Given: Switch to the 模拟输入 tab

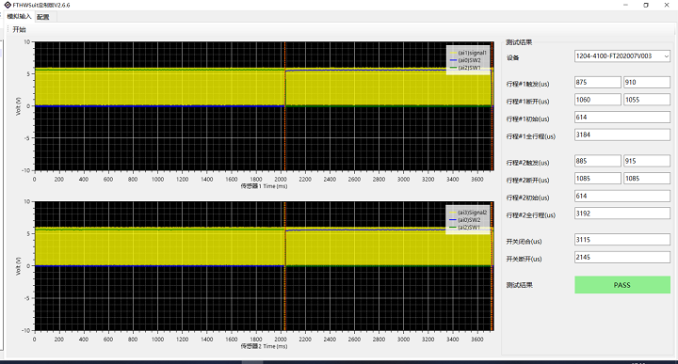Looking at the screenshot, I should [x=19, y=16].
